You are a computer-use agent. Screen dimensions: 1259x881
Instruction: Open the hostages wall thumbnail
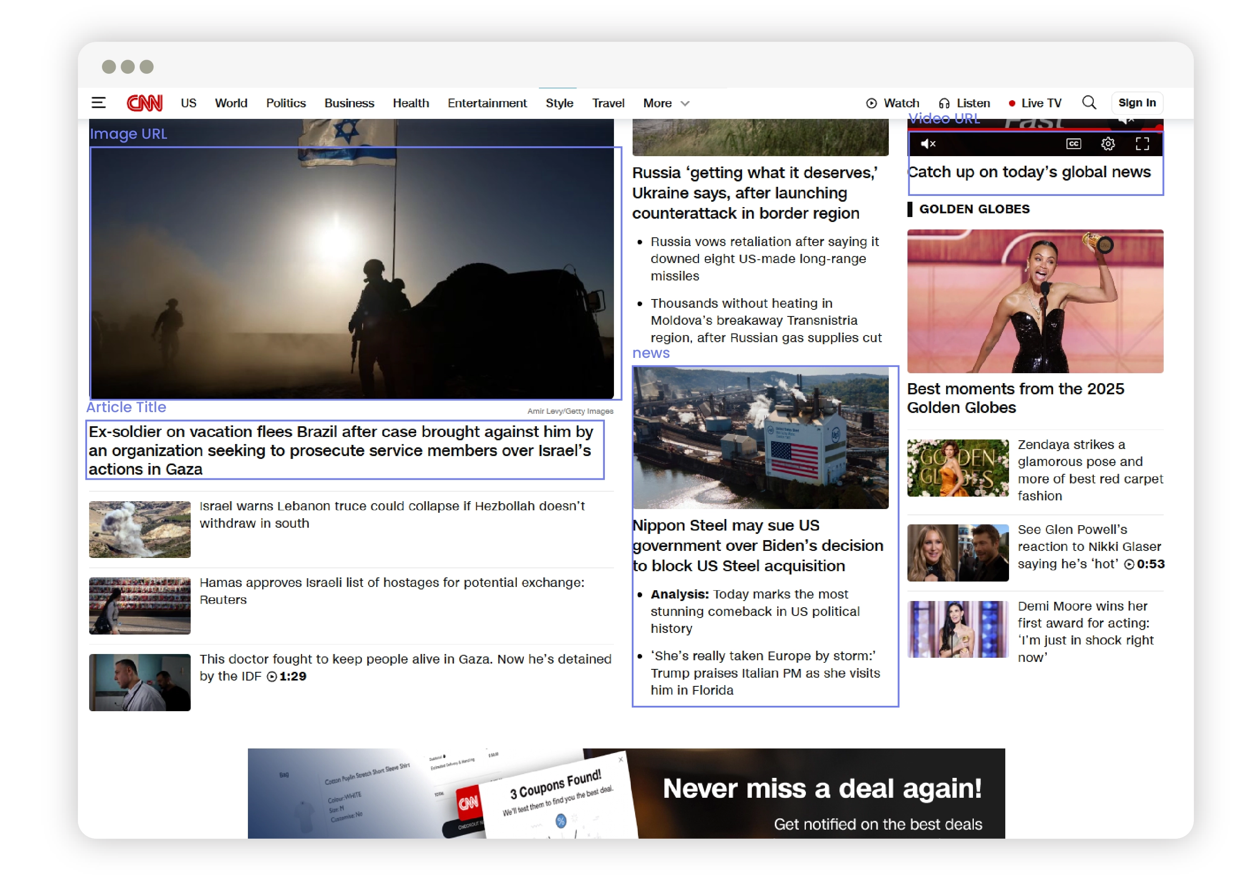(x=140, y=606)
